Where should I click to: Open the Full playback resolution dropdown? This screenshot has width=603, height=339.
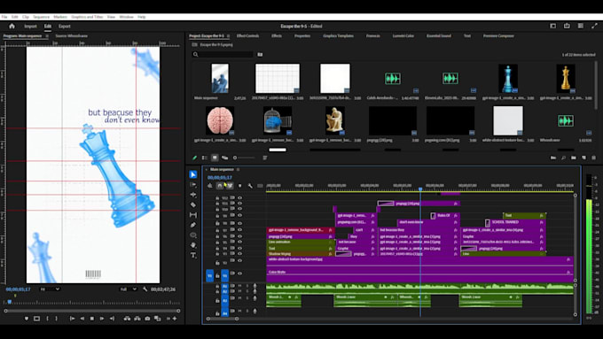128,289
